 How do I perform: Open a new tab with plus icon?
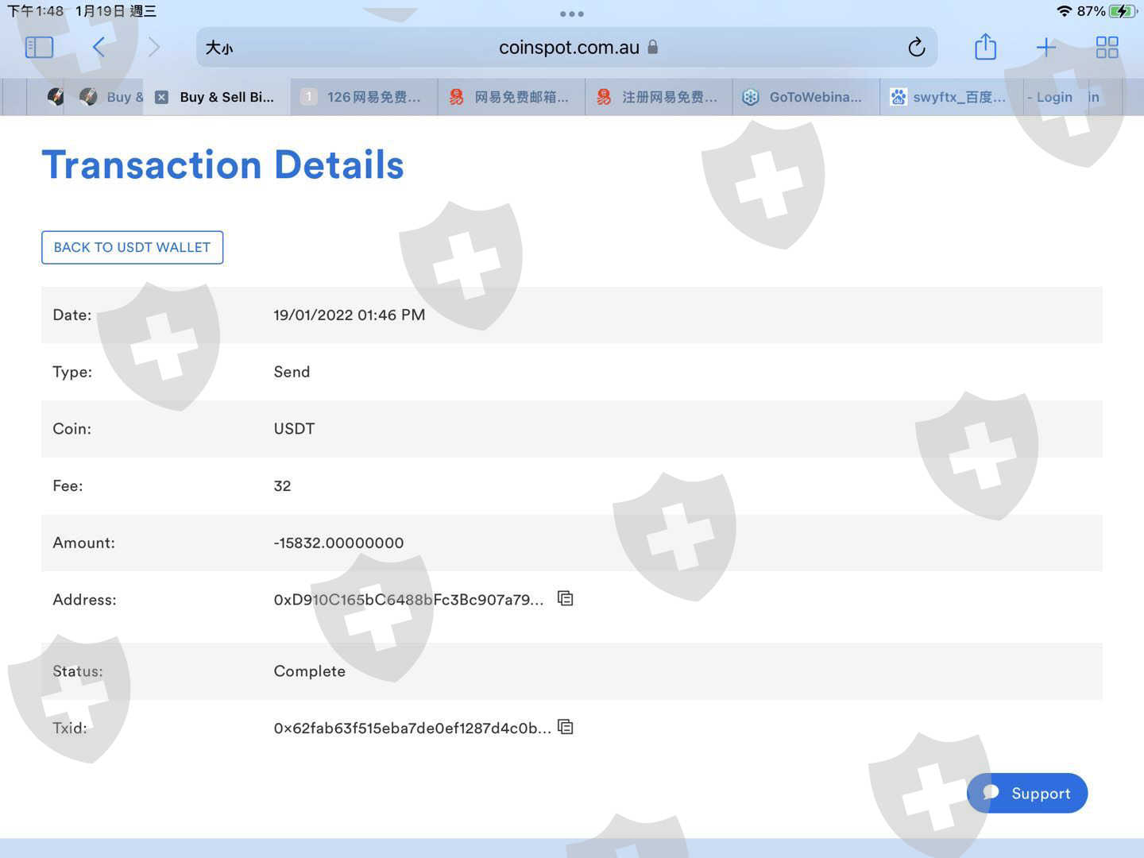(1046, 48)
